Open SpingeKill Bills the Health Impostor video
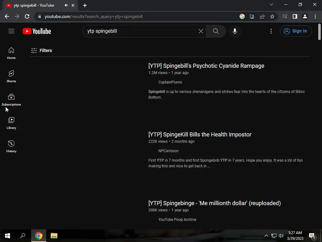 point(200,135)
